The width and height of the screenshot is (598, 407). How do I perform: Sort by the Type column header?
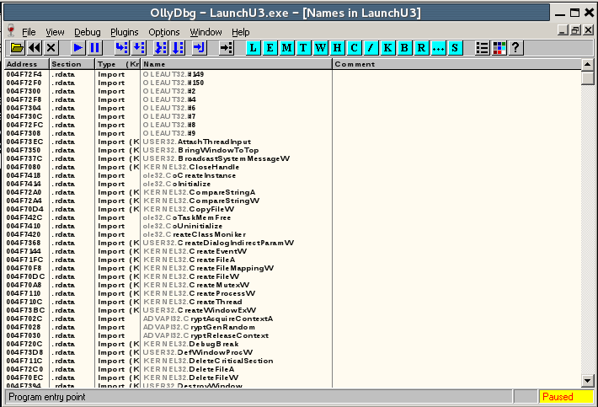(117, 64)
